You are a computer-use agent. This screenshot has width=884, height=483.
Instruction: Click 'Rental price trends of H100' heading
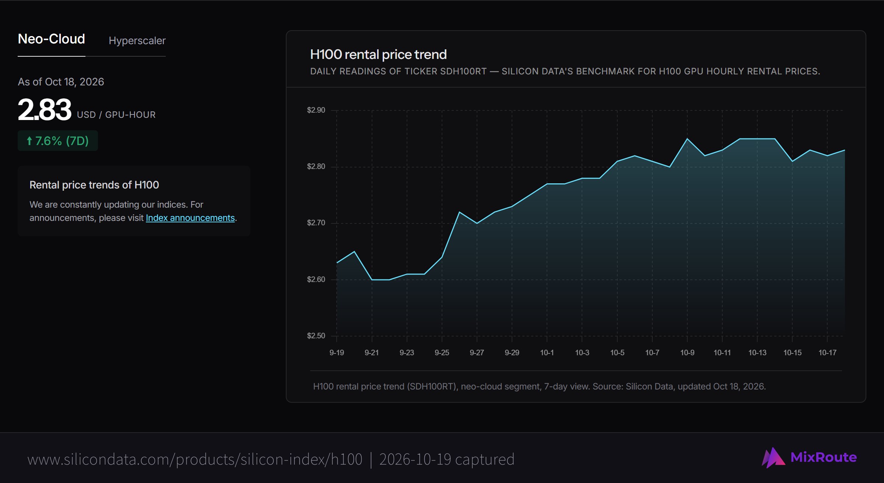[x=94, y=185]
